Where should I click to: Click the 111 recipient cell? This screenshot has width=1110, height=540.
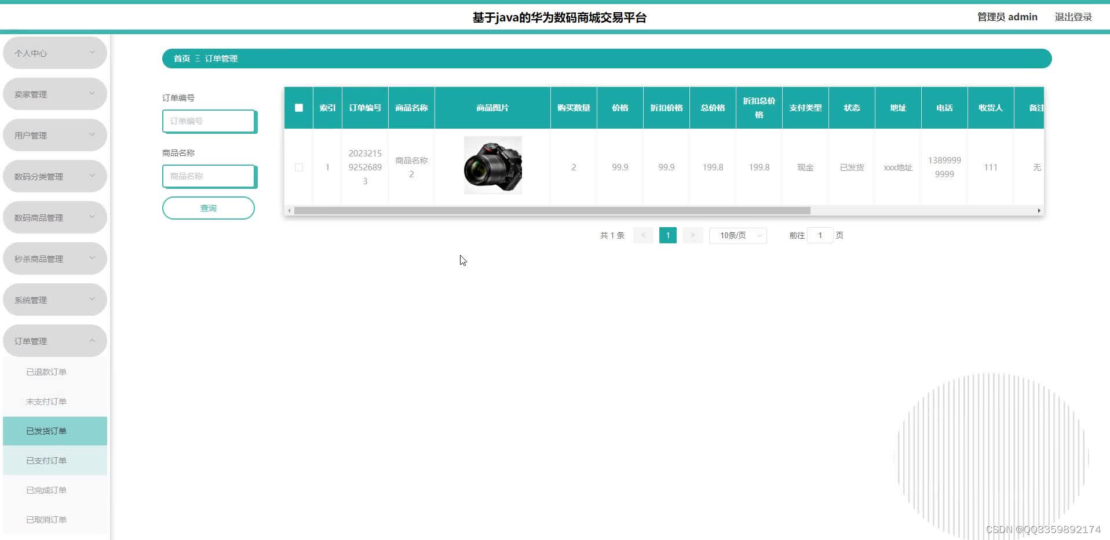point(991,167)
